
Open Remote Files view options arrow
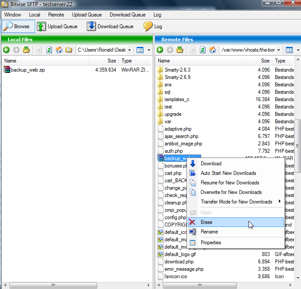298,50
